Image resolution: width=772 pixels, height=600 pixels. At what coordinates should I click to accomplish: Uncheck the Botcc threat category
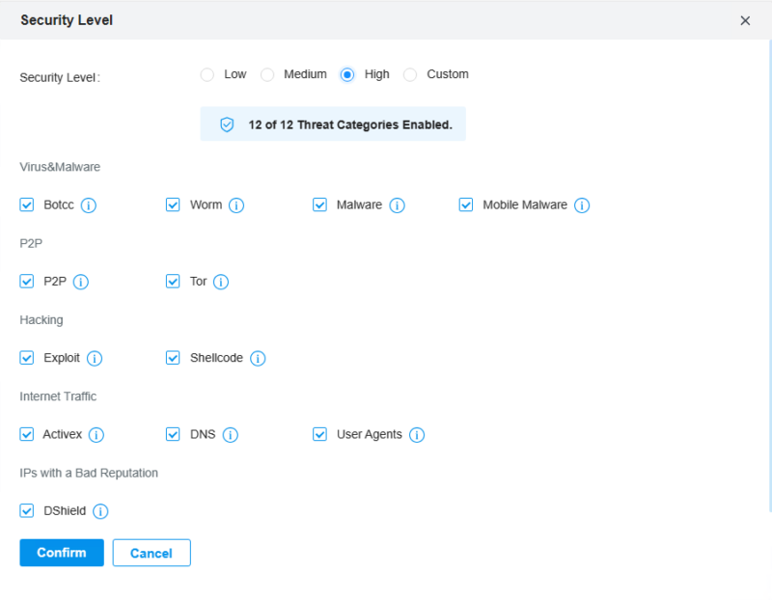[27, 205]
